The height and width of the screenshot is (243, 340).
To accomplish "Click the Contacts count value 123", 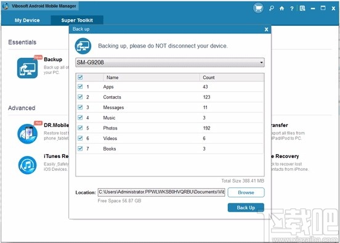I will 206,97.
